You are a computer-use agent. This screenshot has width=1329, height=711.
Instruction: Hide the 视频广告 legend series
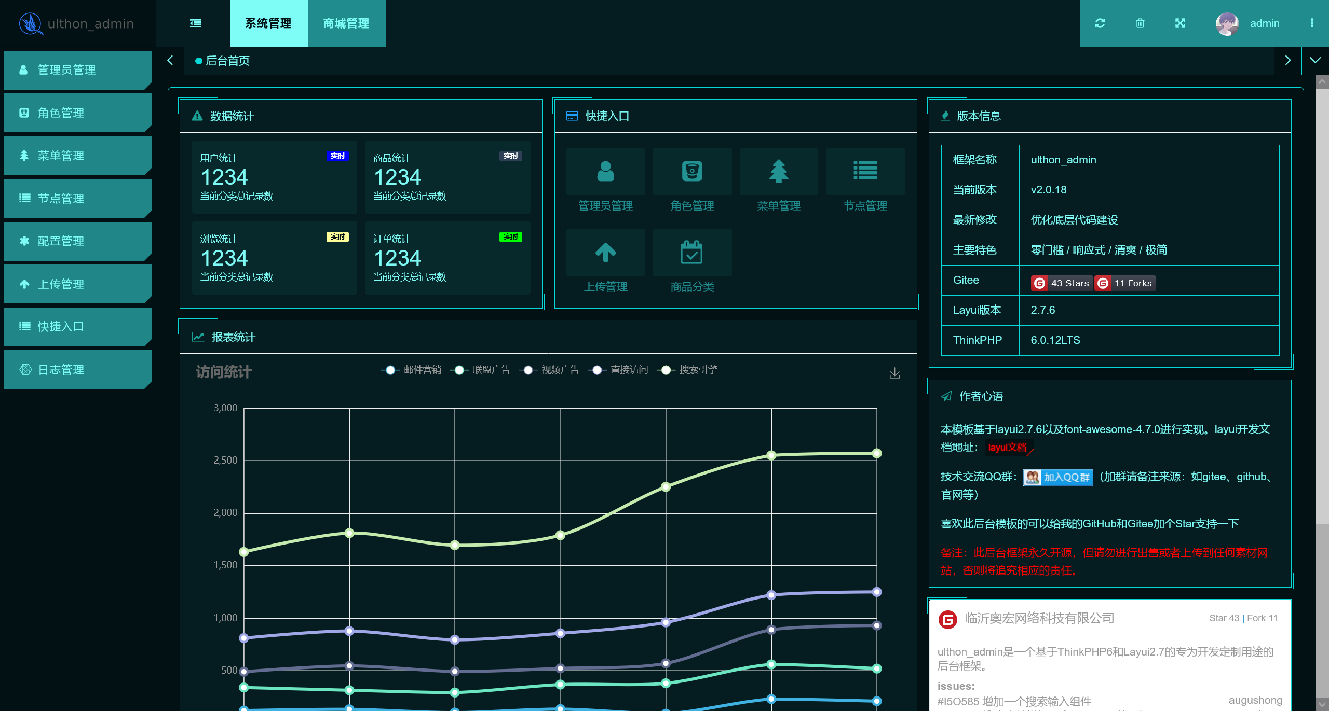coord(549,370)
